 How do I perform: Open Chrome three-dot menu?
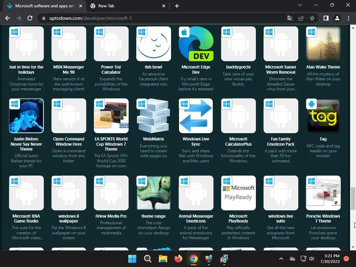[348, 18]
